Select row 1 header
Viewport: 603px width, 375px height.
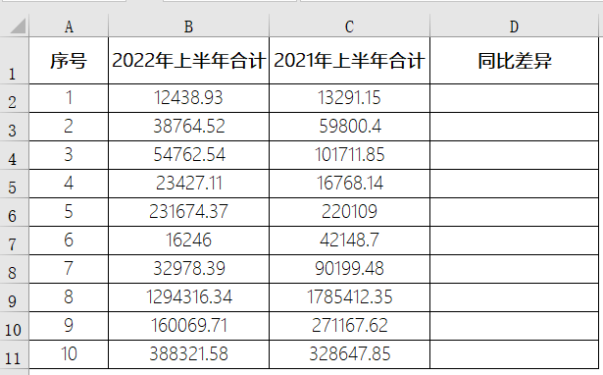(x=15, y=61)
